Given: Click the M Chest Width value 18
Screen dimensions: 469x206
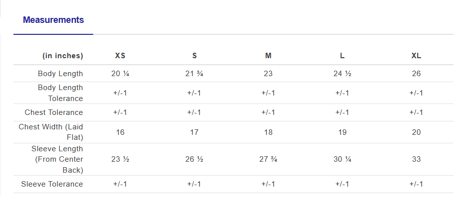Looking at the screenshot, I should [x=268, y=132].
